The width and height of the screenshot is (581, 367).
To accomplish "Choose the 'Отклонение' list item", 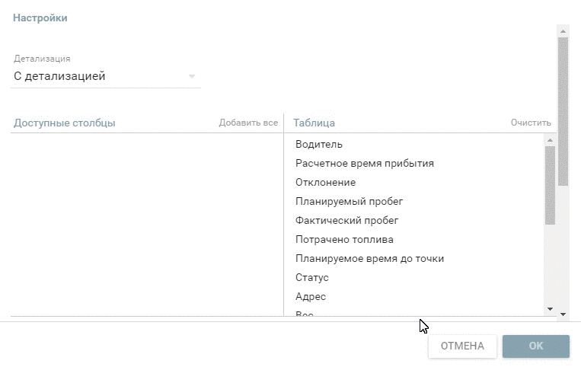I will (325, 182).
